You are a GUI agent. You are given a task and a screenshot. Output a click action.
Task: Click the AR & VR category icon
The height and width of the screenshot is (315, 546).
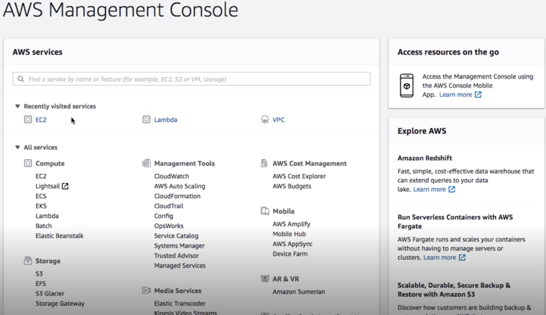coord(265,279)
